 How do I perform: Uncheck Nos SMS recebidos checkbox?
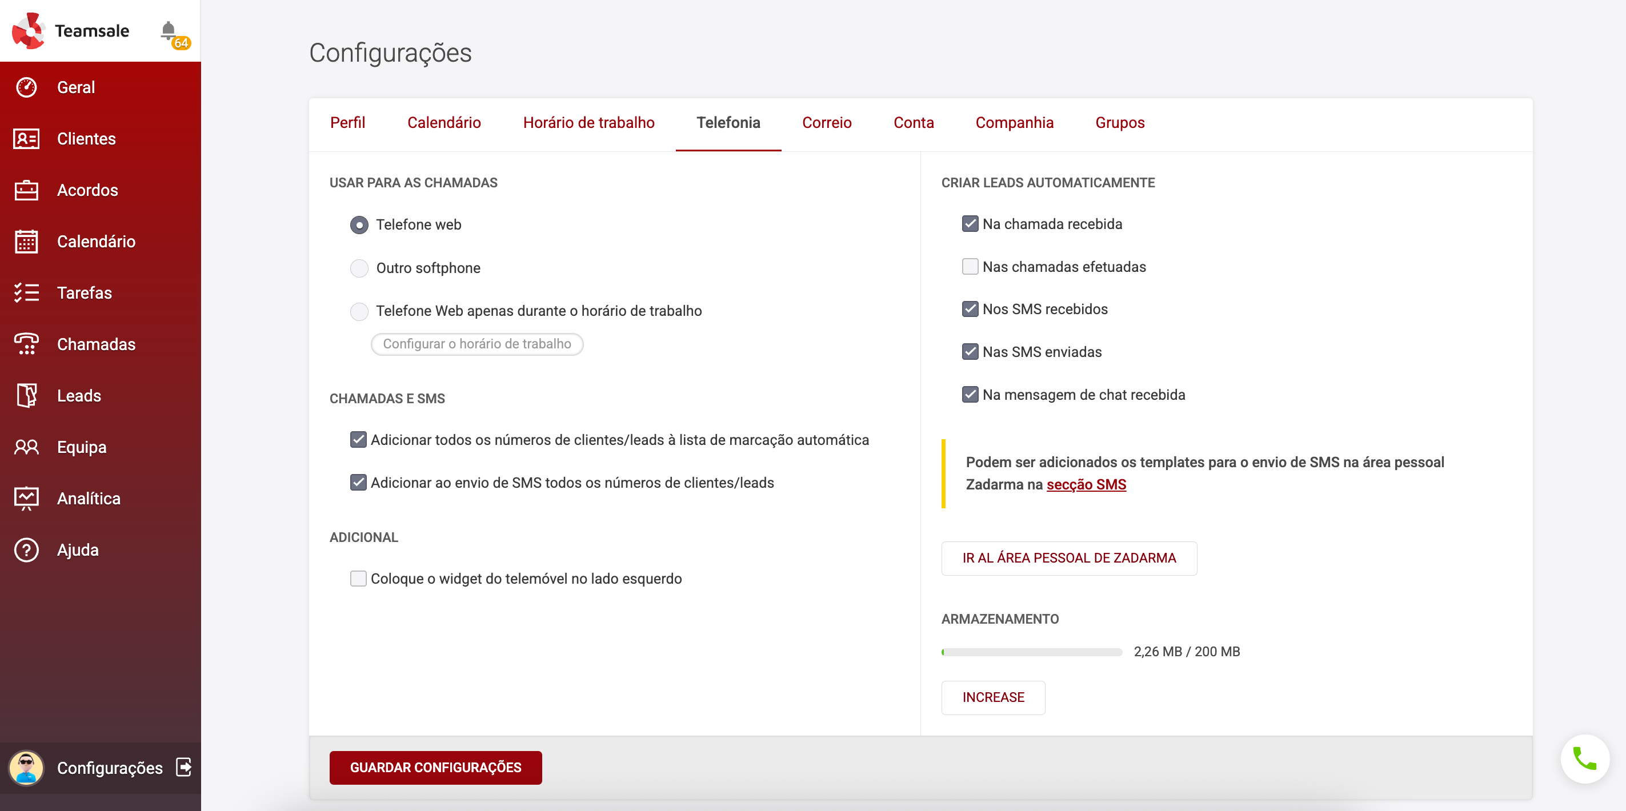point(970,309)
